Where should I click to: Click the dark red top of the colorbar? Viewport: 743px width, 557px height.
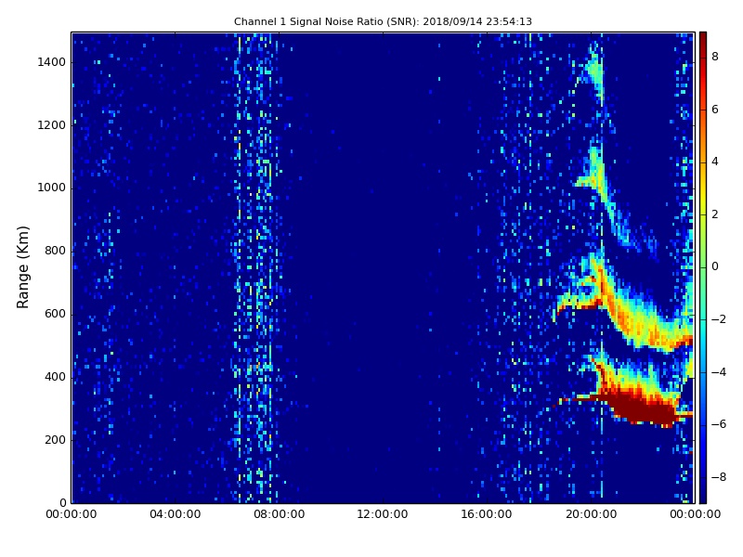pos(703,40)
